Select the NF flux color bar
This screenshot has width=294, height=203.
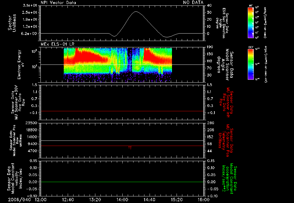(x=251, y=22)
